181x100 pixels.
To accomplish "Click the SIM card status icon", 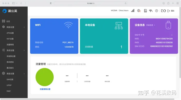I will (146, 11).
